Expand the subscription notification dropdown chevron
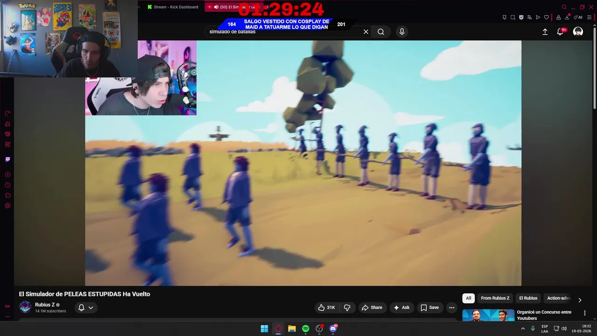Viewport: 597px width, 336px height. click(91, 308)
